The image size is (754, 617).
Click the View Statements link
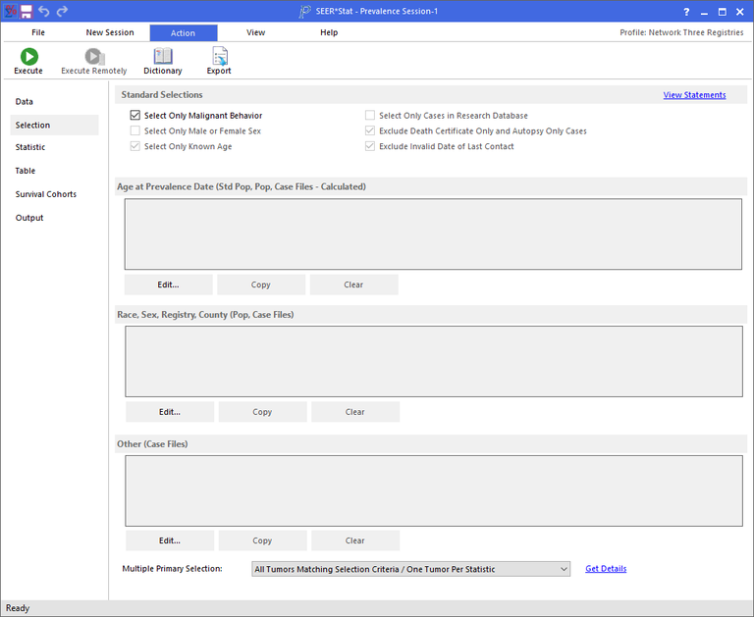694,95
